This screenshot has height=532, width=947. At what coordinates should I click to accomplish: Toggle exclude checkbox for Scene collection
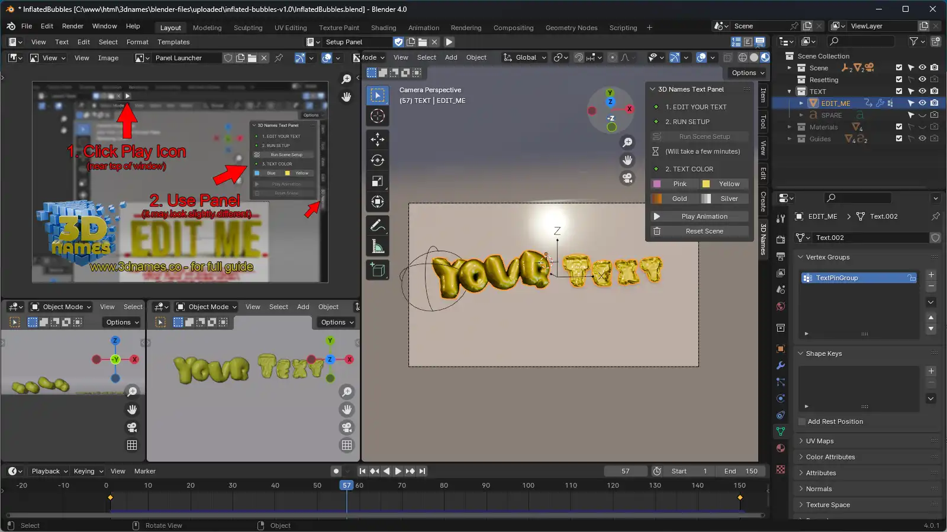pyautogui.click(x=899, y=68)
